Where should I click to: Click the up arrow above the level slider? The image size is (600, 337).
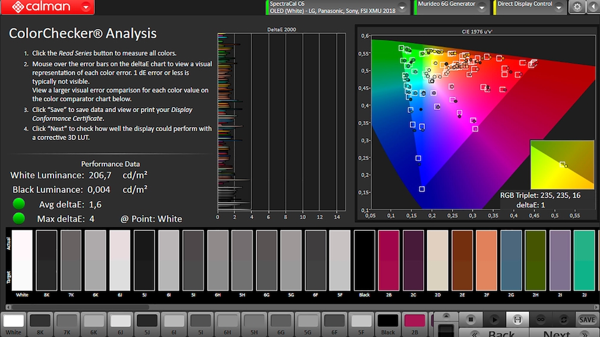[x=446, y=316]
